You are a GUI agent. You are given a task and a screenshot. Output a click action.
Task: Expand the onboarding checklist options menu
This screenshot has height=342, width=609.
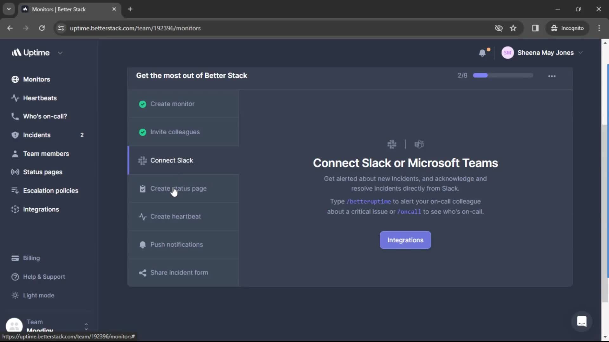point(552,76)
